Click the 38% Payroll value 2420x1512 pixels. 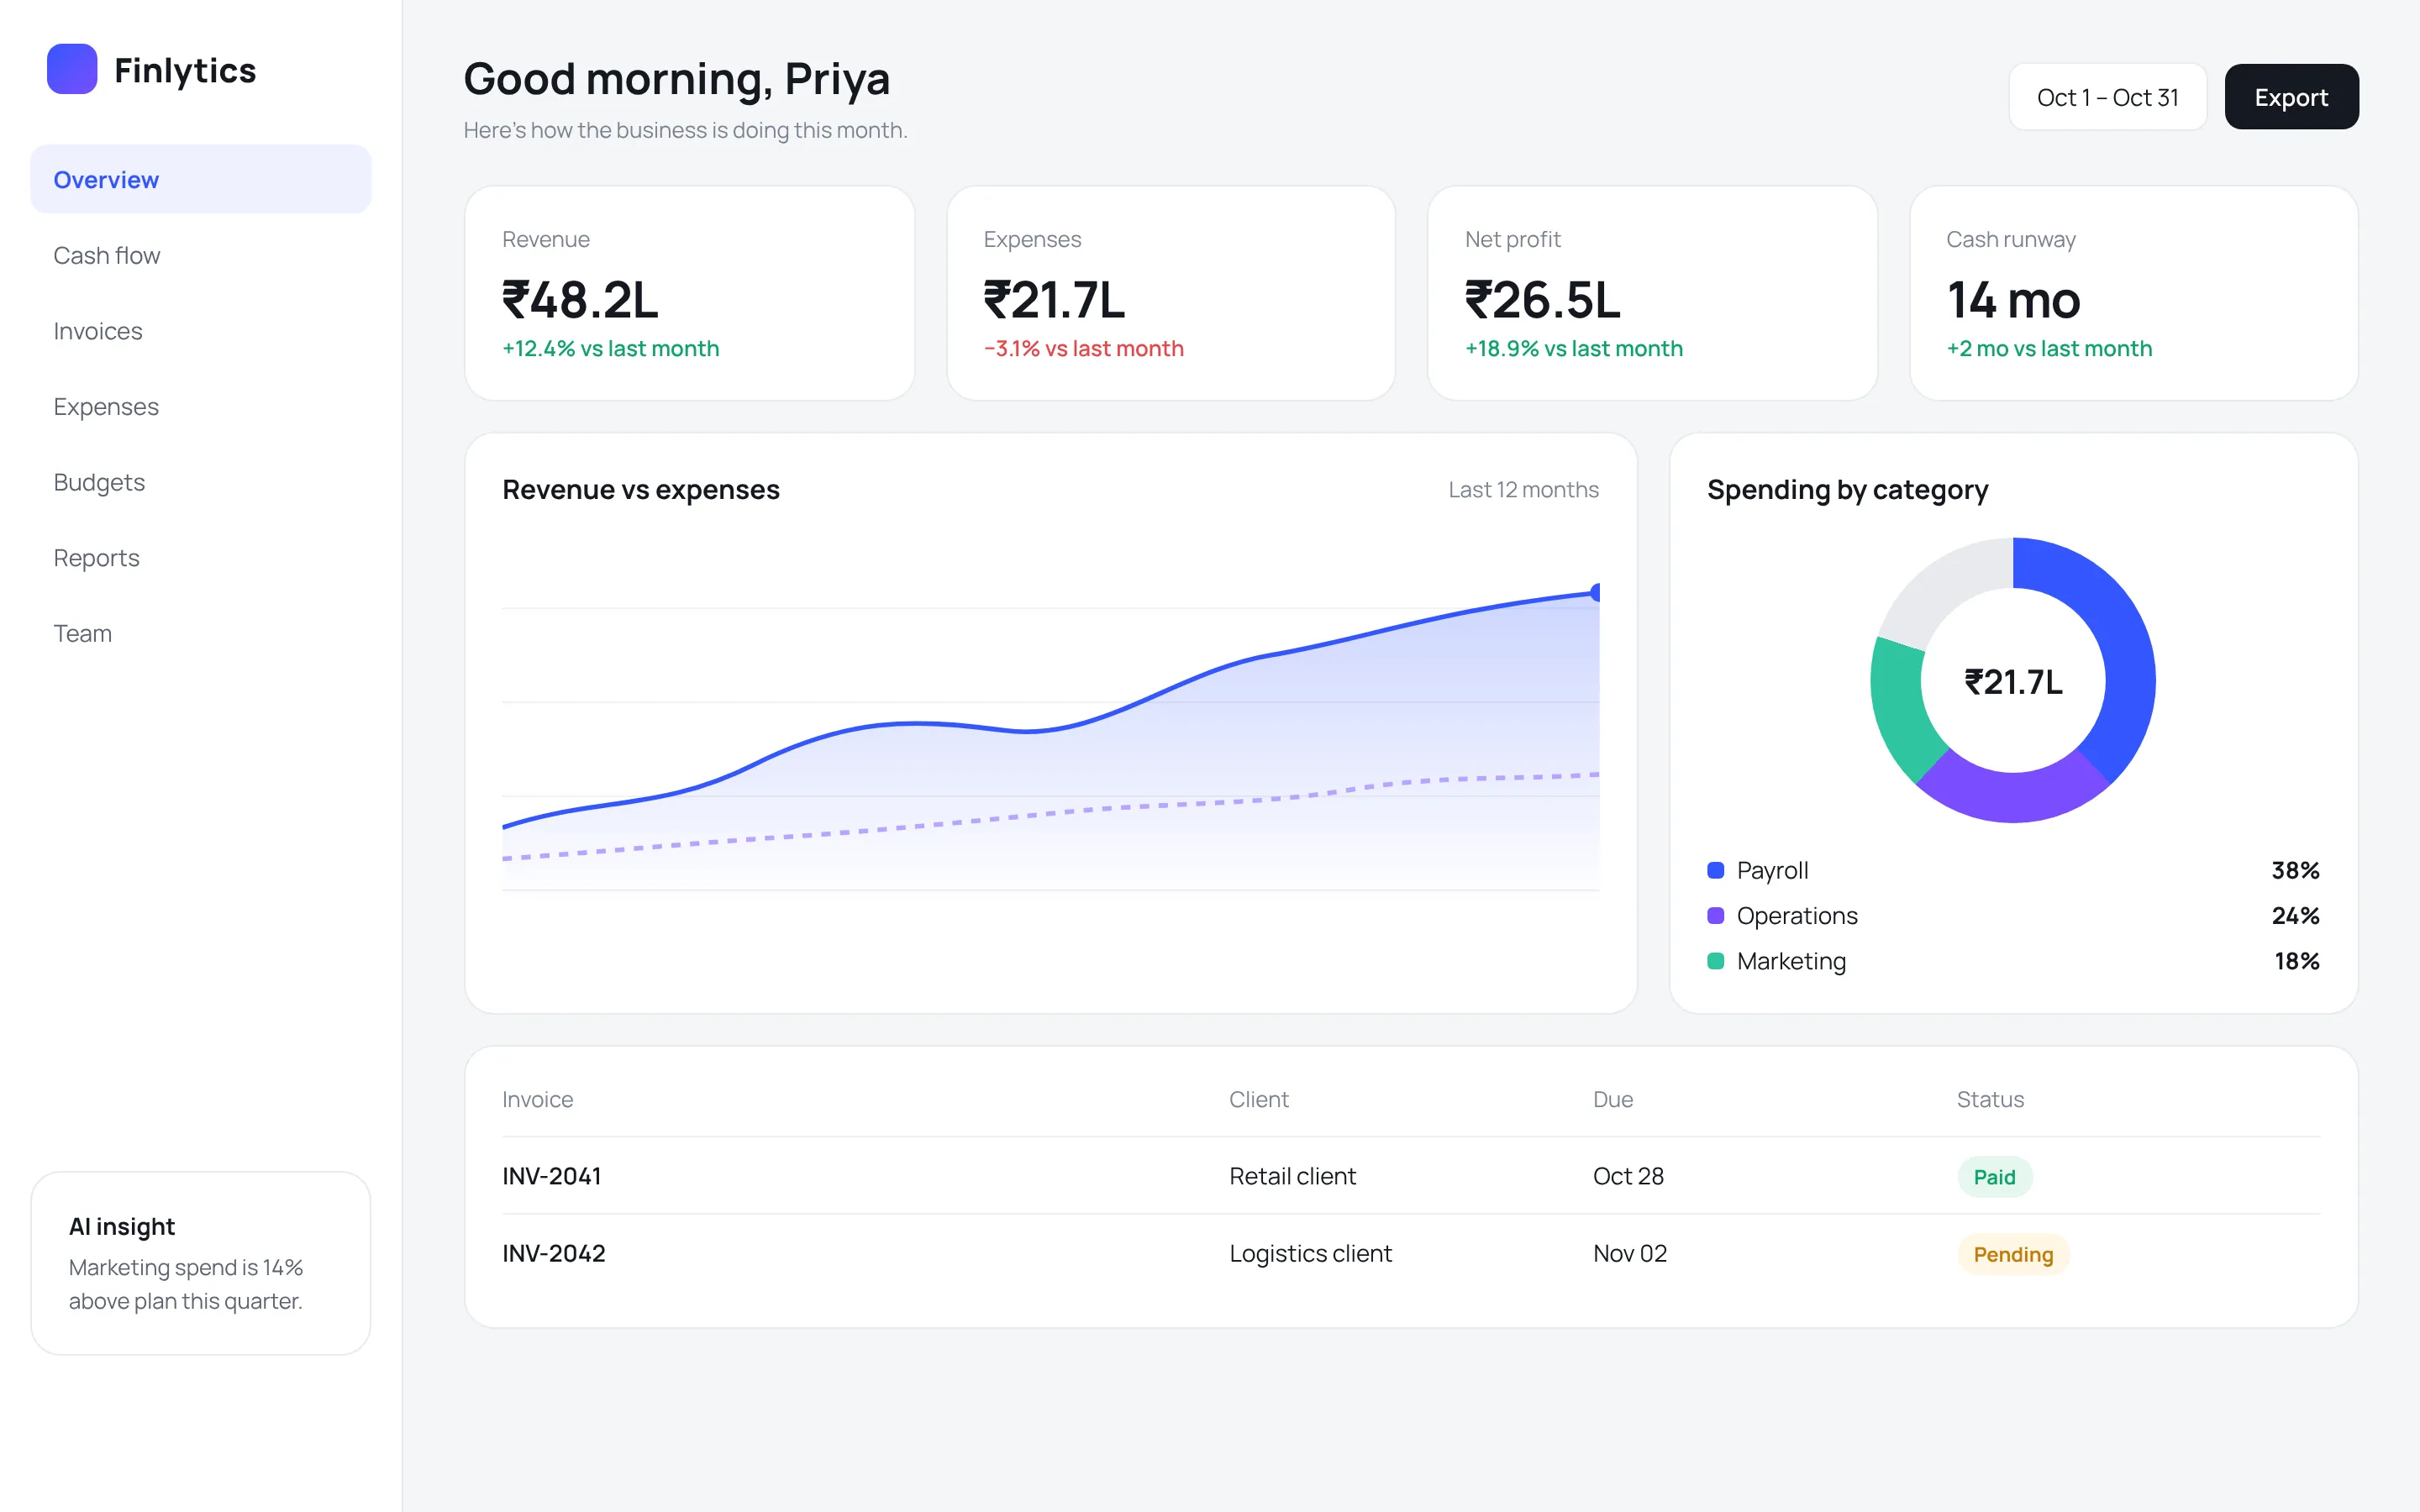click(x=2295, y=870)
